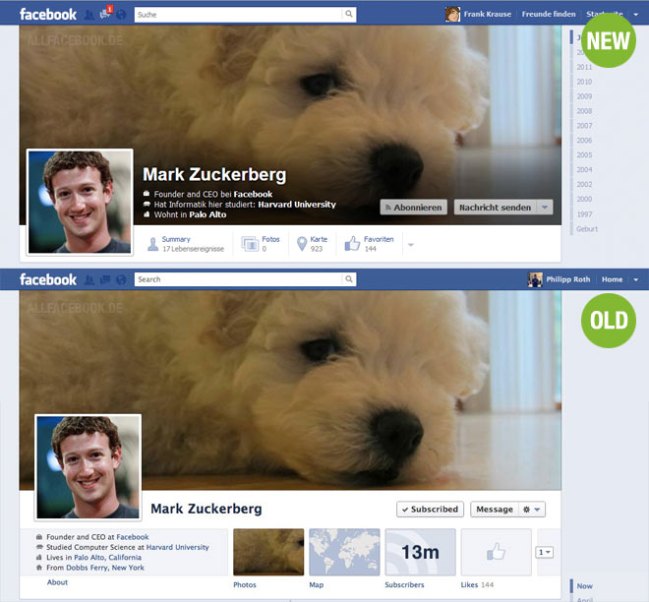This screenshot has height=602, width=649.
Task: Jump to 2006 on timeline
Action: [584, 141]
